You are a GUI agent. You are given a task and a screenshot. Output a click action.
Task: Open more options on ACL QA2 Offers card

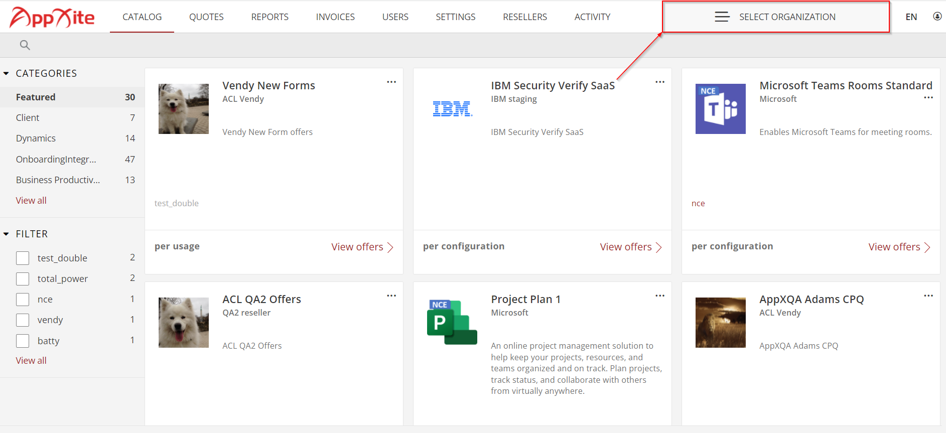391,296
